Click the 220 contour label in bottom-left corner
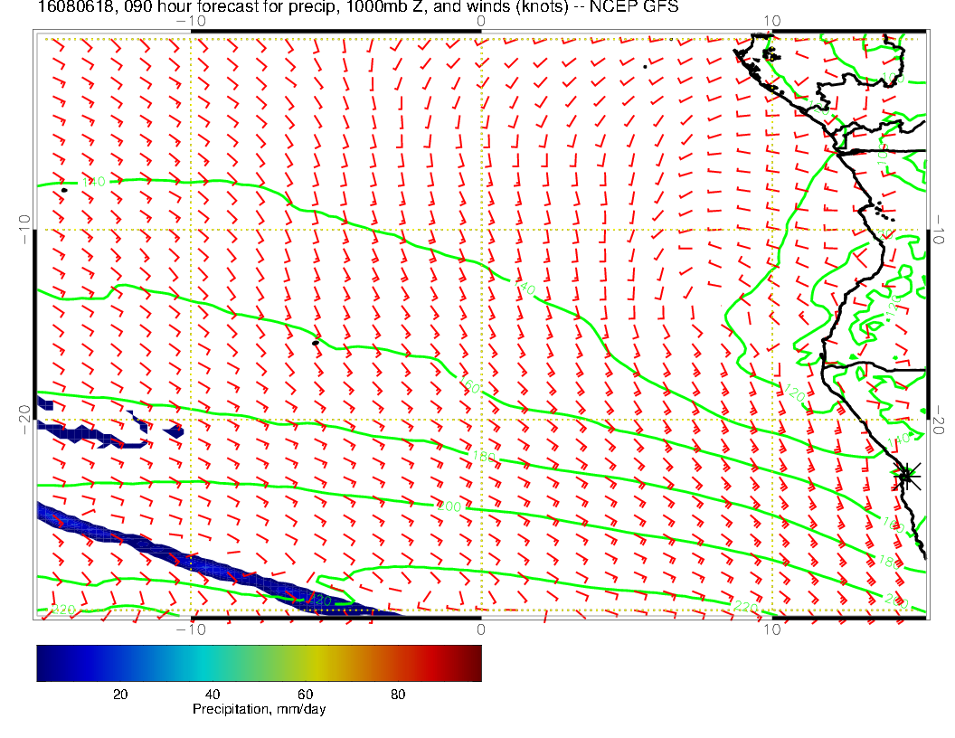955x738 pixels. point(62,610)
